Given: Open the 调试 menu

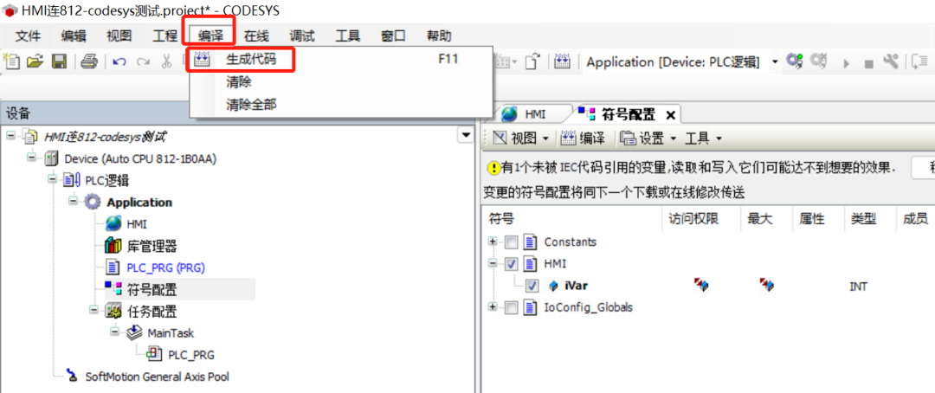Looking at the screenshot, I should [x=302, y=35].
